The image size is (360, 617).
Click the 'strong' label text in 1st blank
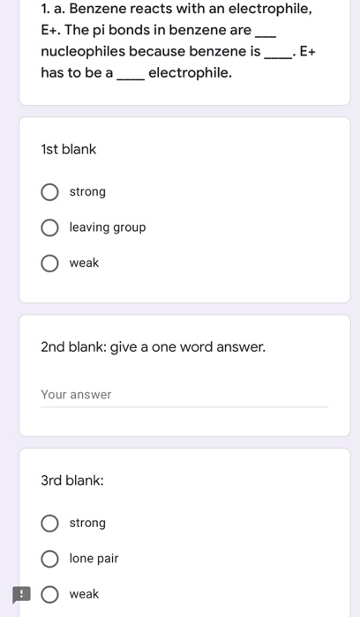pos(87,192)
